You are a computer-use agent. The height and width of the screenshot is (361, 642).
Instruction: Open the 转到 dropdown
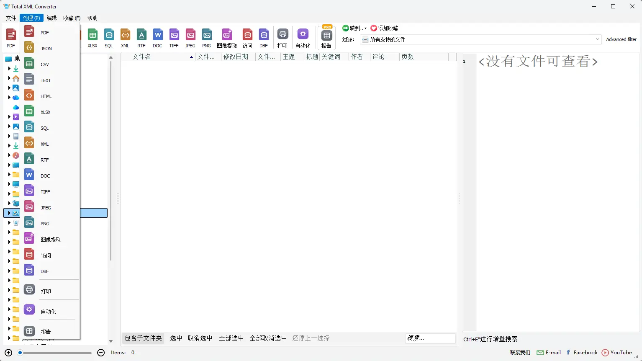[x=354, y=28]
